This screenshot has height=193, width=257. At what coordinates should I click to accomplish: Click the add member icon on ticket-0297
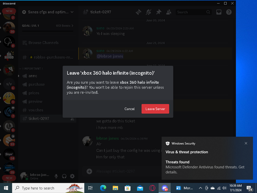pos(72,119)
